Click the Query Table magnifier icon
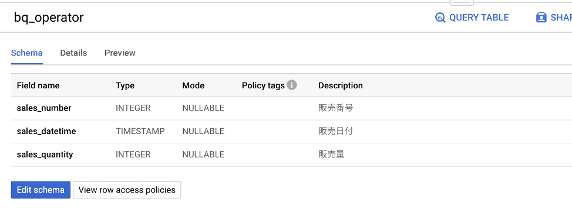Viewport: 572px width, 213px height. pyautogui.click(x=440, y=18)
